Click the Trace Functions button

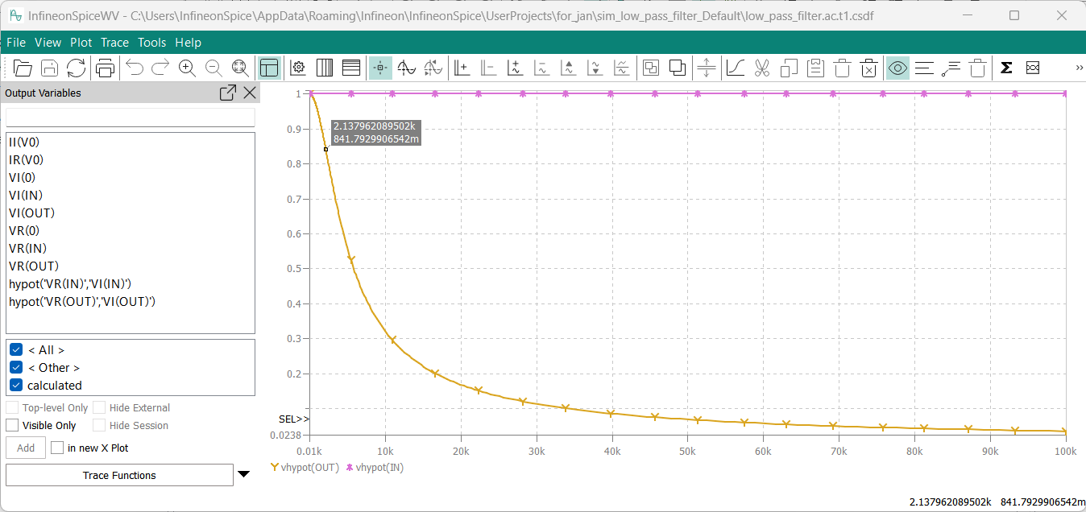[119, 476]
